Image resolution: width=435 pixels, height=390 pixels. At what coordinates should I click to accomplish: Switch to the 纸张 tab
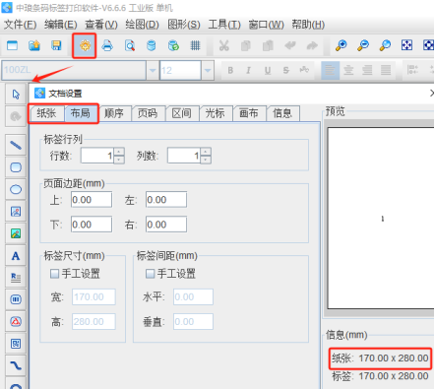46,113
